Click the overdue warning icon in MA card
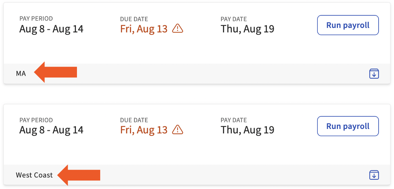 [x=178, y=29]
